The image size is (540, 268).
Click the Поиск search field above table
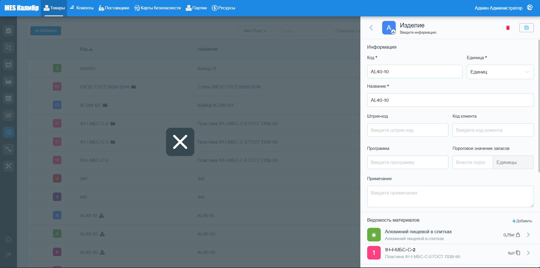(303, 31)
